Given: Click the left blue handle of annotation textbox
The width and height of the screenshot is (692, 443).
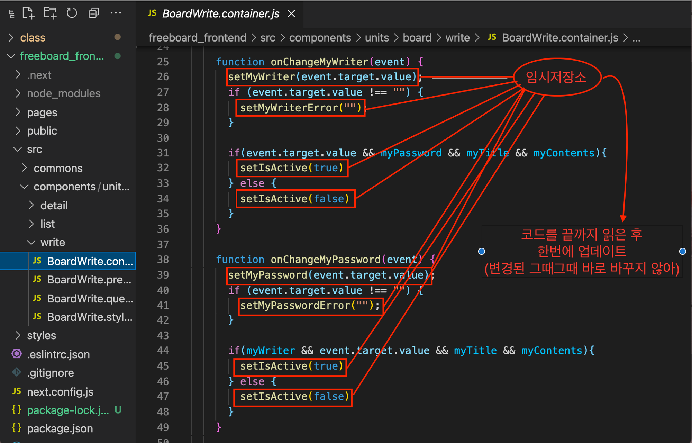Looking at the screenshot, I should pyautogui.click(x=481, y=251).
